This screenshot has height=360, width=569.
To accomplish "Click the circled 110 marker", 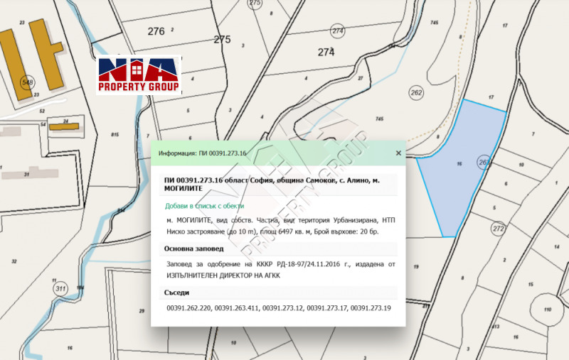I will (x=547, y=310).
